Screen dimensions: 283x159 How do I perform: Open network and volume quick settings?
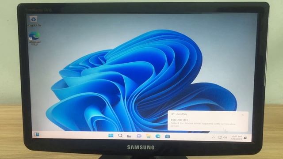click(222, 137)
